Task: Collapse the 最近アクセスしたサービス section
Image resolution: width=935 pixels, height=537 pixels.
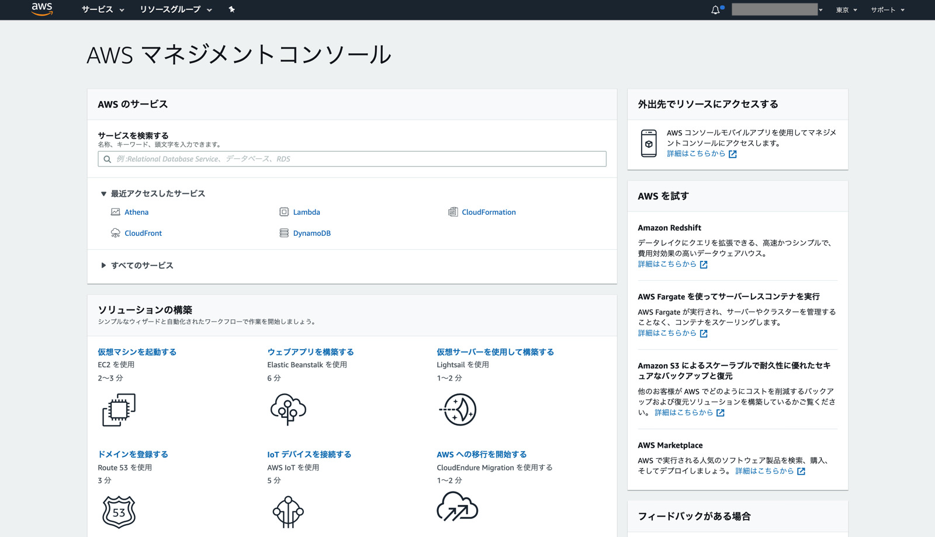Action: [x=103, y=193]
